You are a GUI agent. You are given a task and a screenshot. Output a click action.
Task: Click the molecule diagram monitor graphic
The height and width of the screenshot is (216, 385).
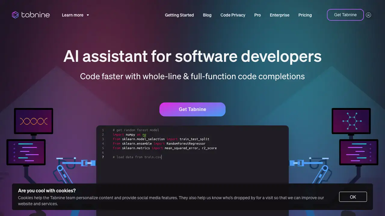point(351,121)
